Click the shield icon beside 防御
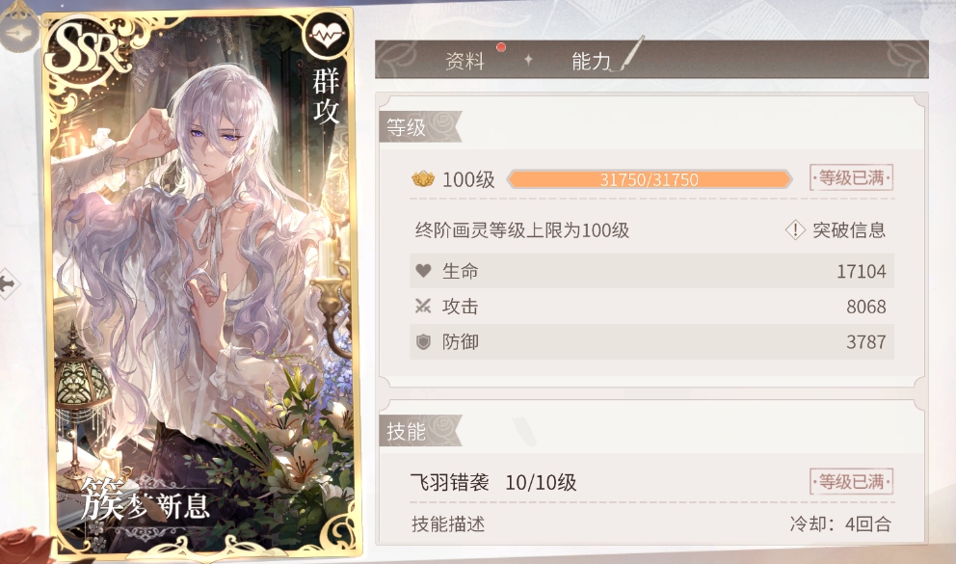 423,342
